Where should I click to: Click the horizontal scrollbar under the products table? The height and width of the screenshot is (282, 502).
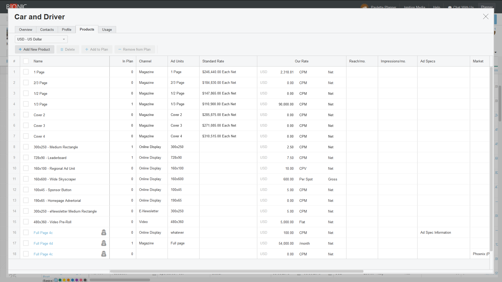coord(236,271)
